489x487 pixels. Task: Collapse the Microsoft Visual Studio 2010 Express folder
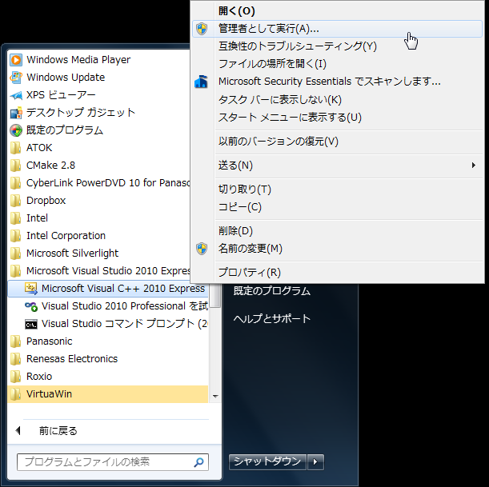(x=98, y=271)
